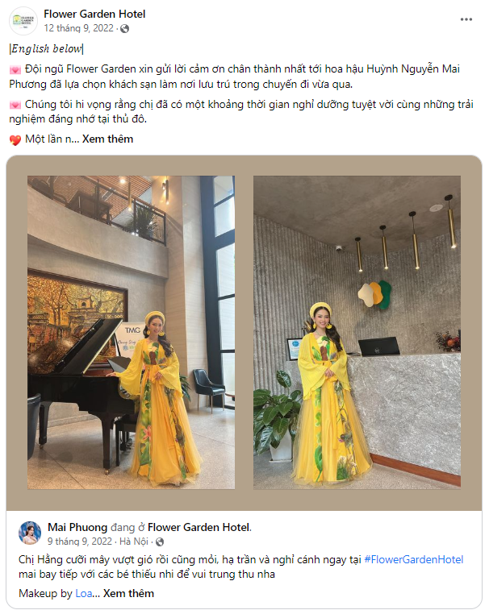Open the three-dot post options menu
The image size is (489, 610).
(x=466, y=19)
